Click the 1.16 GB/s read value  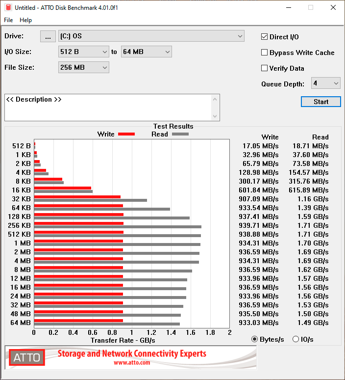(x=313, y=199)
